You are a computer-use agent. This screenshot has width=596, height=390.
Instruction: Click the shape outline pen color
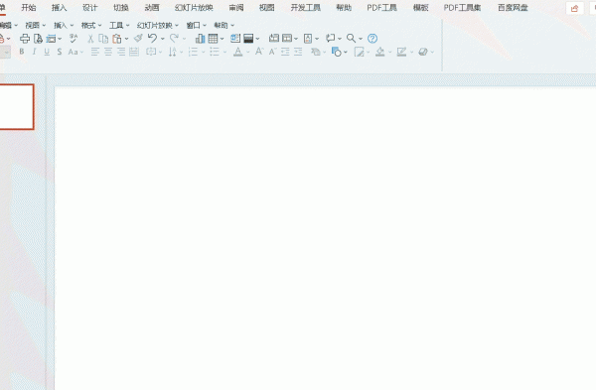(x=401, y=52)
